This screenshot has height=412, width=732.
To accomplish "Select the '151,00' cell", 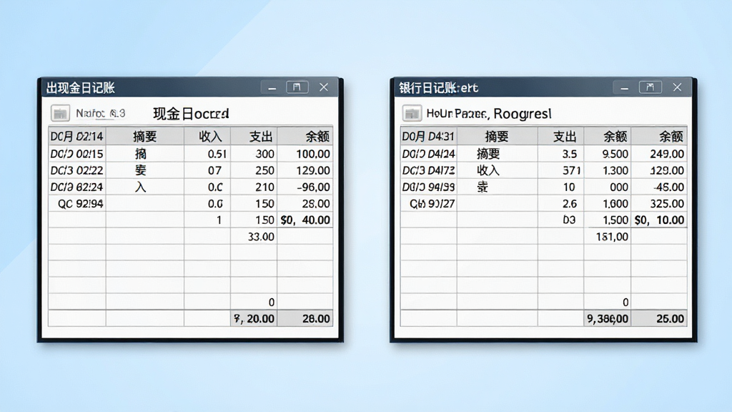I will pos(608,237).
